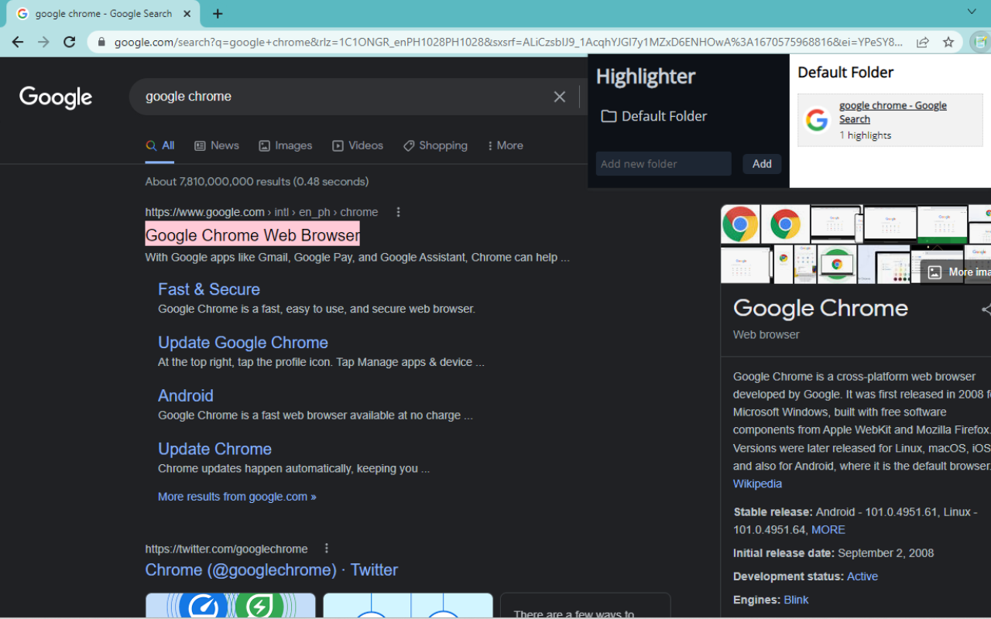Click the https://twitter.com/googlechrome URL text
991x619 pixels.
[227, 549]
